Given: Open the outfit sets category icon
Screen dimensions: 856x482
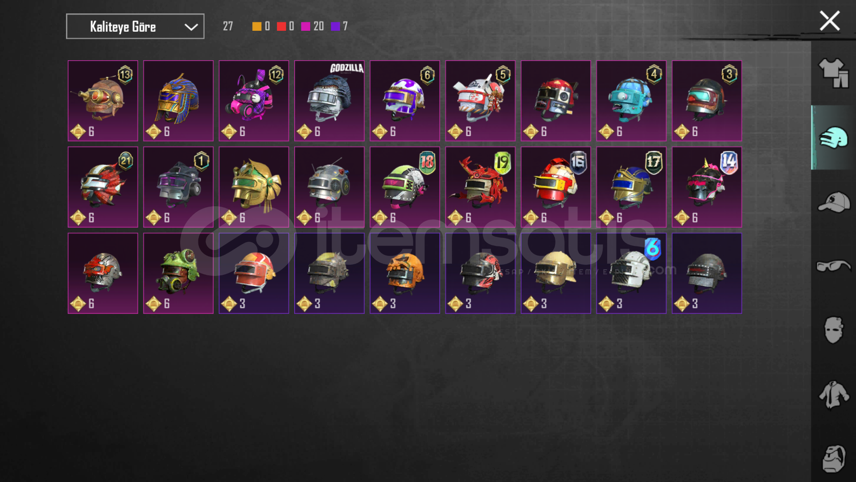Looking at the screenshot, I should 833,73.
